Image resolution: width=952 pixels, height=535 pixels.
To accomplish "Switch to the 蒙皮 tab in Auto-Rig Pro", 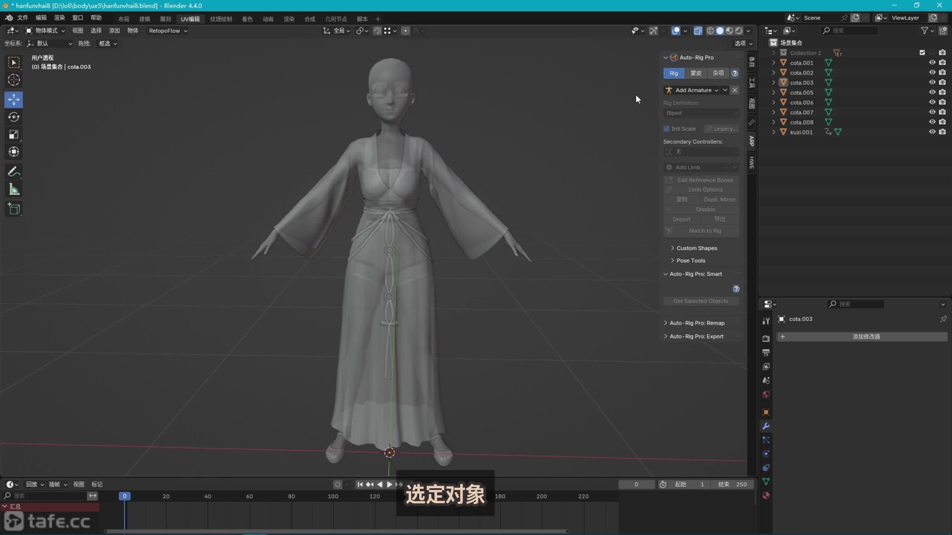I will (x=696, y=73).
